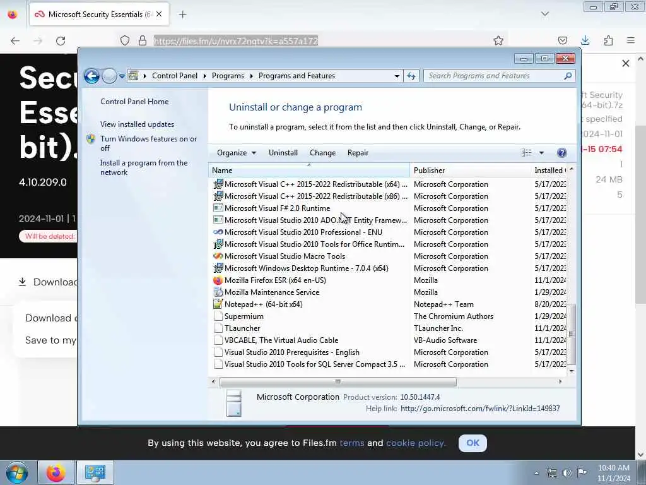
Task: Reload the Firefox page
Action: 61,41
